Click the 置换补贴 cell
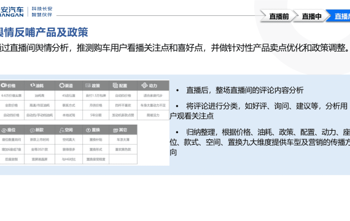Image resolution: width=350 pixels, height=221 pixels. tap(96, 139)
